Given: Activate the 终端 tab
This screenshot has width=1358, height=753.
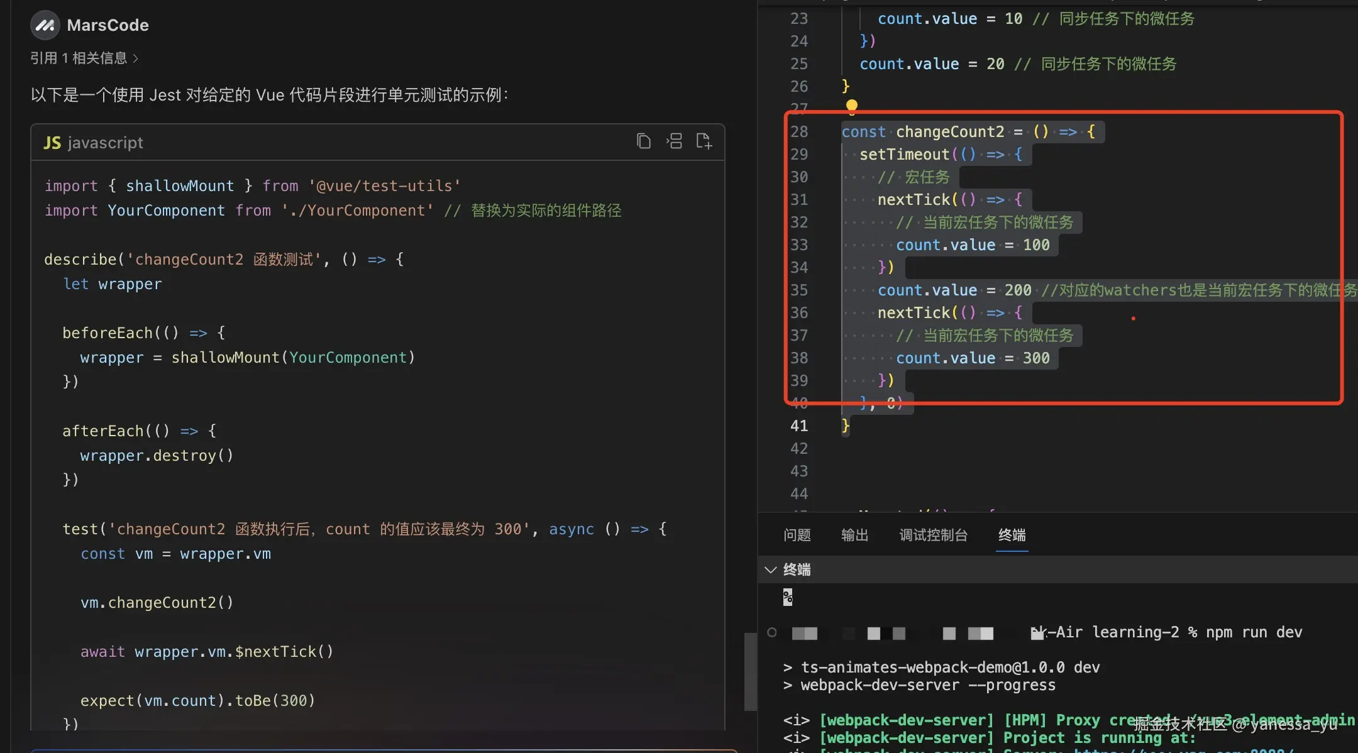Looking at the screenshot, I should coord(1012,535).
